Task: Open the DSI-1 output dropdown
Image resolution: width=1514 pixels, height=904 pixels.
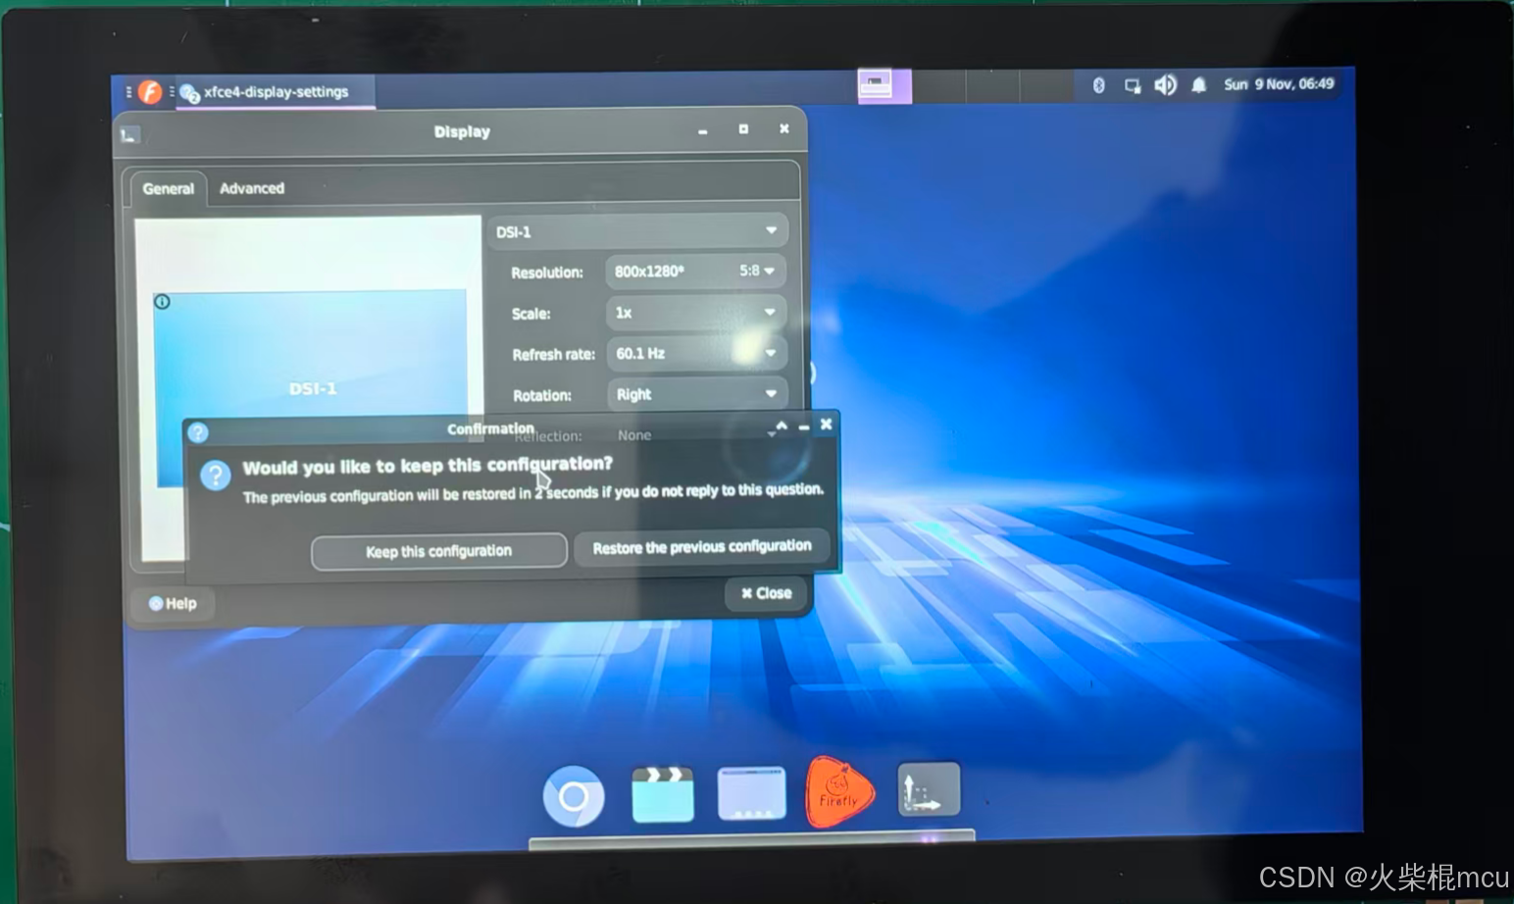Action: (x=637, y=231)
